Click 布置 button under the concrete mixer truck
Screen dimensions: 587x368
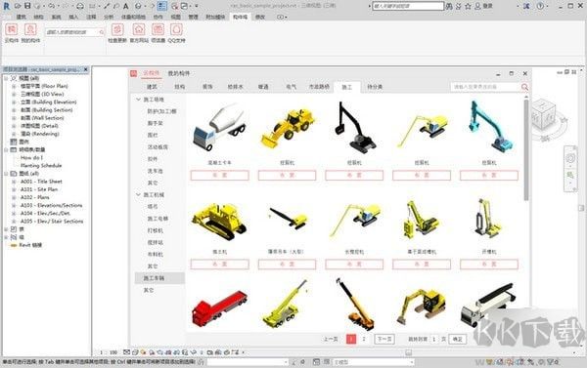click(x=220, y=176)
